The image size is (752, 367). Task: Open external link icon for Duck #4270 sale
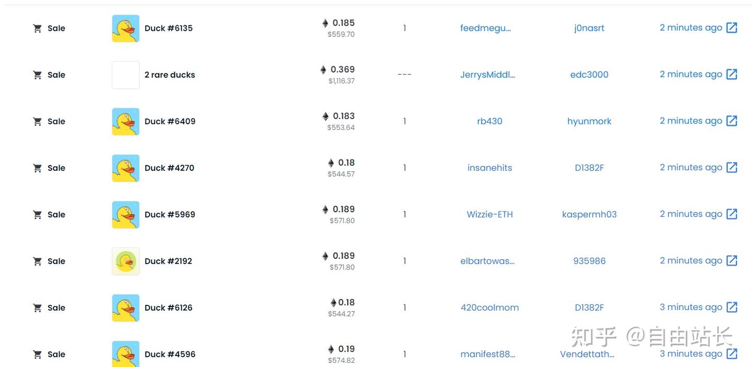point(732,168)
